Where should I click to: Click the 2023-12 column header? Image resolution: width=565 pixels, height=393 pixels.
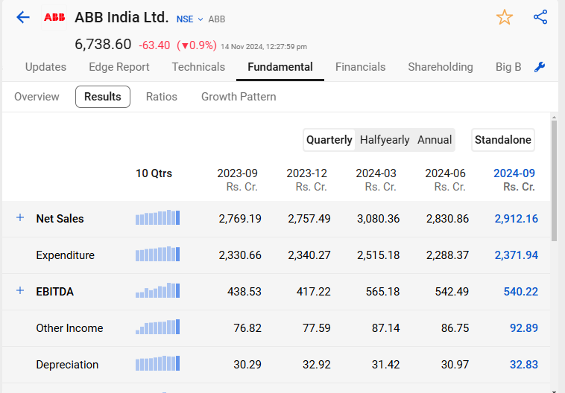pyautogui.click(x=306, y=179)
